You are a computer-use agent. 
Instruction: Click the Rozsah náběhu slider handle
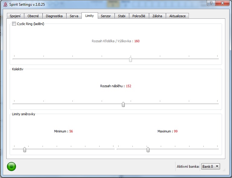pyautogui.click(x=123, y=104)
